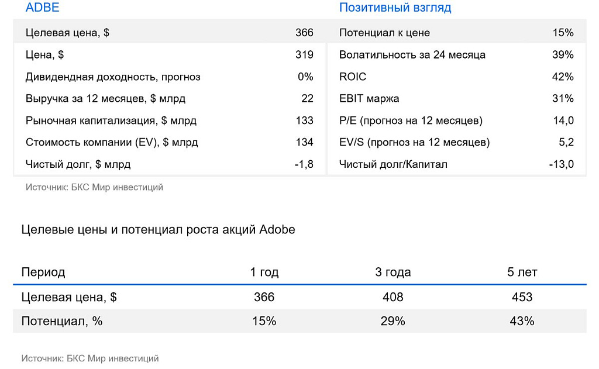Screen dimensions: 599x369
Task: Select the "Целевая цена, $" row label in top table
Action: coord(67,33)
